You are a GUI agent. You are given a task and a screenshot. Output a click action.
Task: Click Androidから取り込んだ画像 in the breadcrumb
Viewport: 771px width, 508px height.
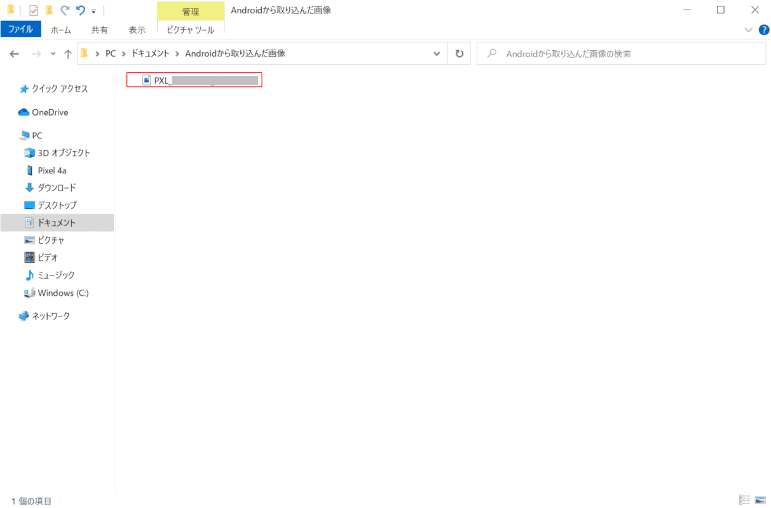235,54
